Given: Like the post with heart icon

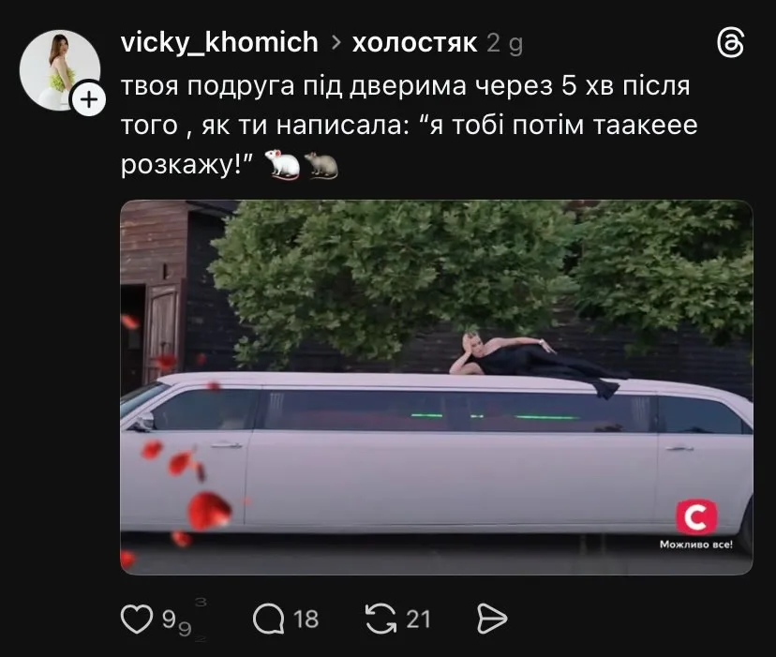Looking at the screenshot, I should (x=137, y=619).
